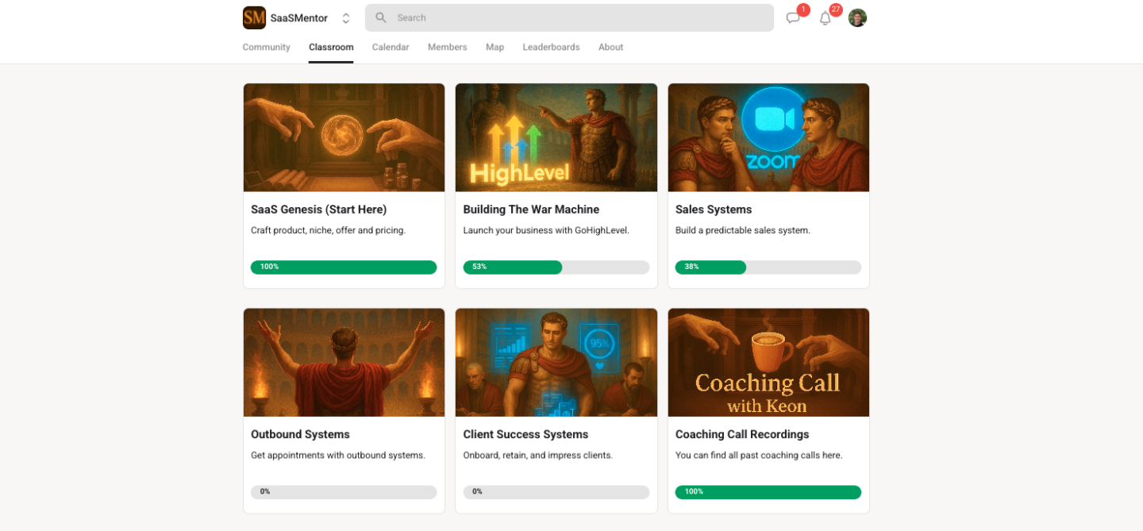
Task: Open the notifications bell icon
Action: pos(825,18)
